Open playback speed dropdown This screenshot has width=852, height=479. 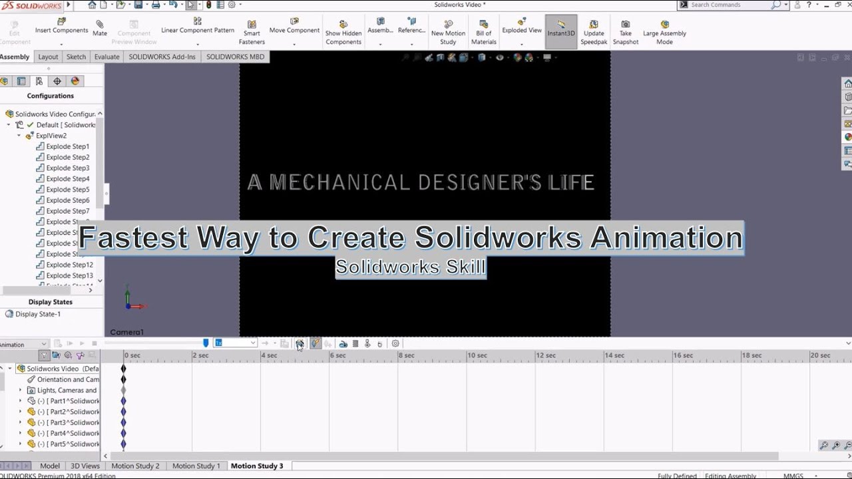252,343
